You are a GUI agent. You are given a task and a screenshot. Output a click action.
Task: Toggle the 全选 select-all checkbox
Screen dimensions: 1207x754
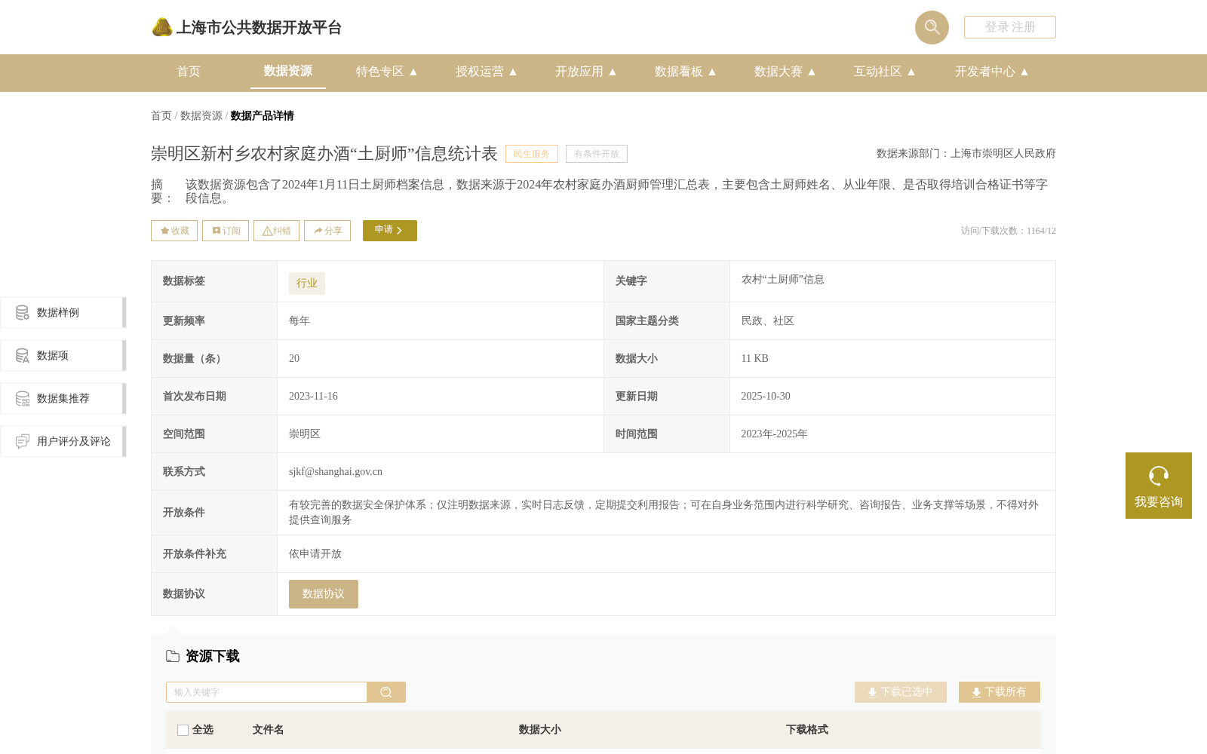pos(183,730)
